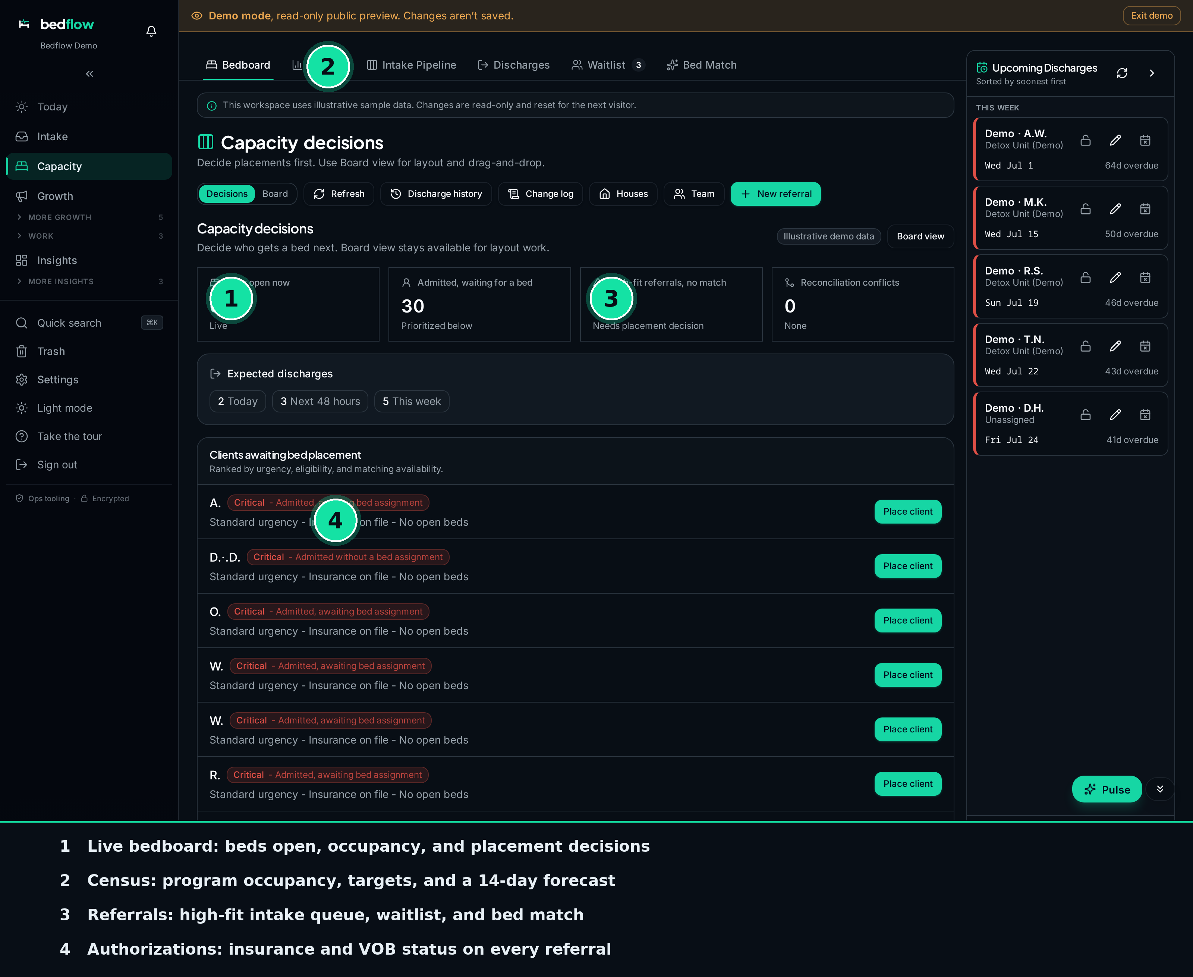The height and width of the screenshot is (977, 1193).
Task: Click Illustrative demo data badge
Action: pyautogui.click(x=828, y=236)
